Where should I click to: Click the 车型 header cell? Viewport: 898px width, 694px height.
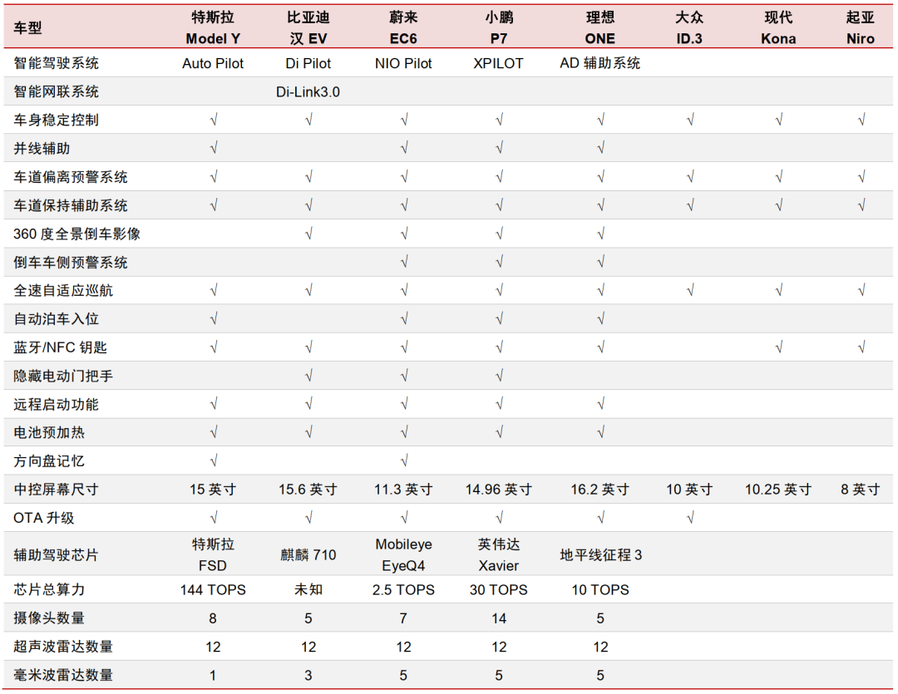[27, 27]
